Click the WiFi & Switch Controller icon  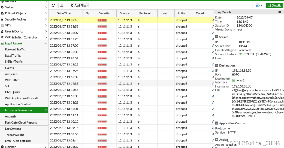[2, 37]
